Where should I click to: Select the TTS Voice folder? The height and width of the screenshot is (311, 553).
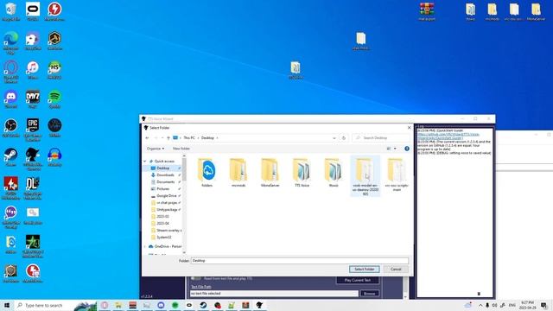(x=302, y=173)
